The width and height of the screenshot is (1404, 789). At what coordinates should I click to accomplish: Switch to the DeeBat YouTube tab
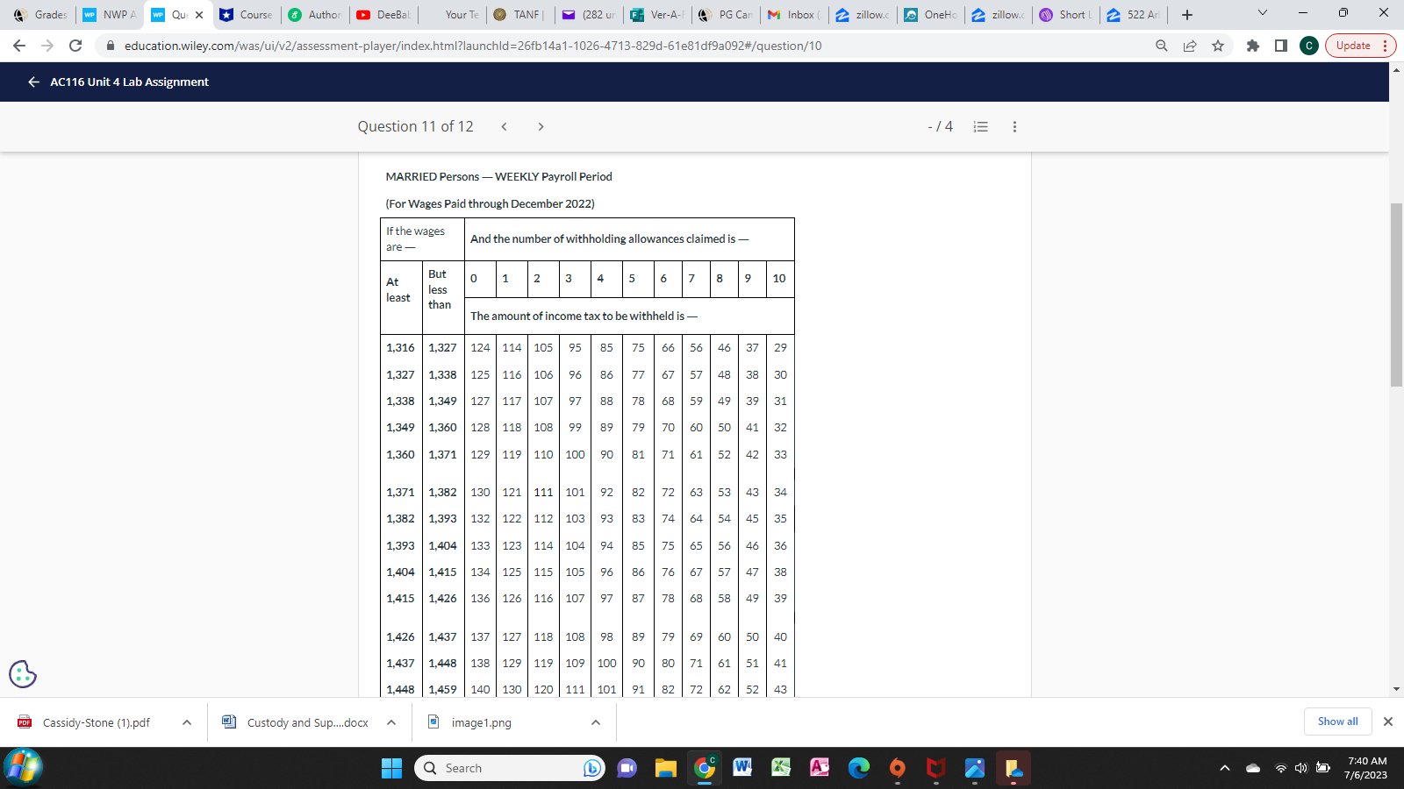383,14
